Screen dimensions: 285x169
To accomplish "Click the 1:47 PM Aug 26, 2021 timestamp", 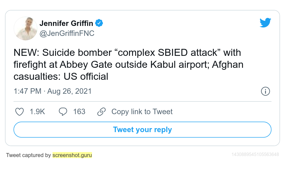I will 53,91.
